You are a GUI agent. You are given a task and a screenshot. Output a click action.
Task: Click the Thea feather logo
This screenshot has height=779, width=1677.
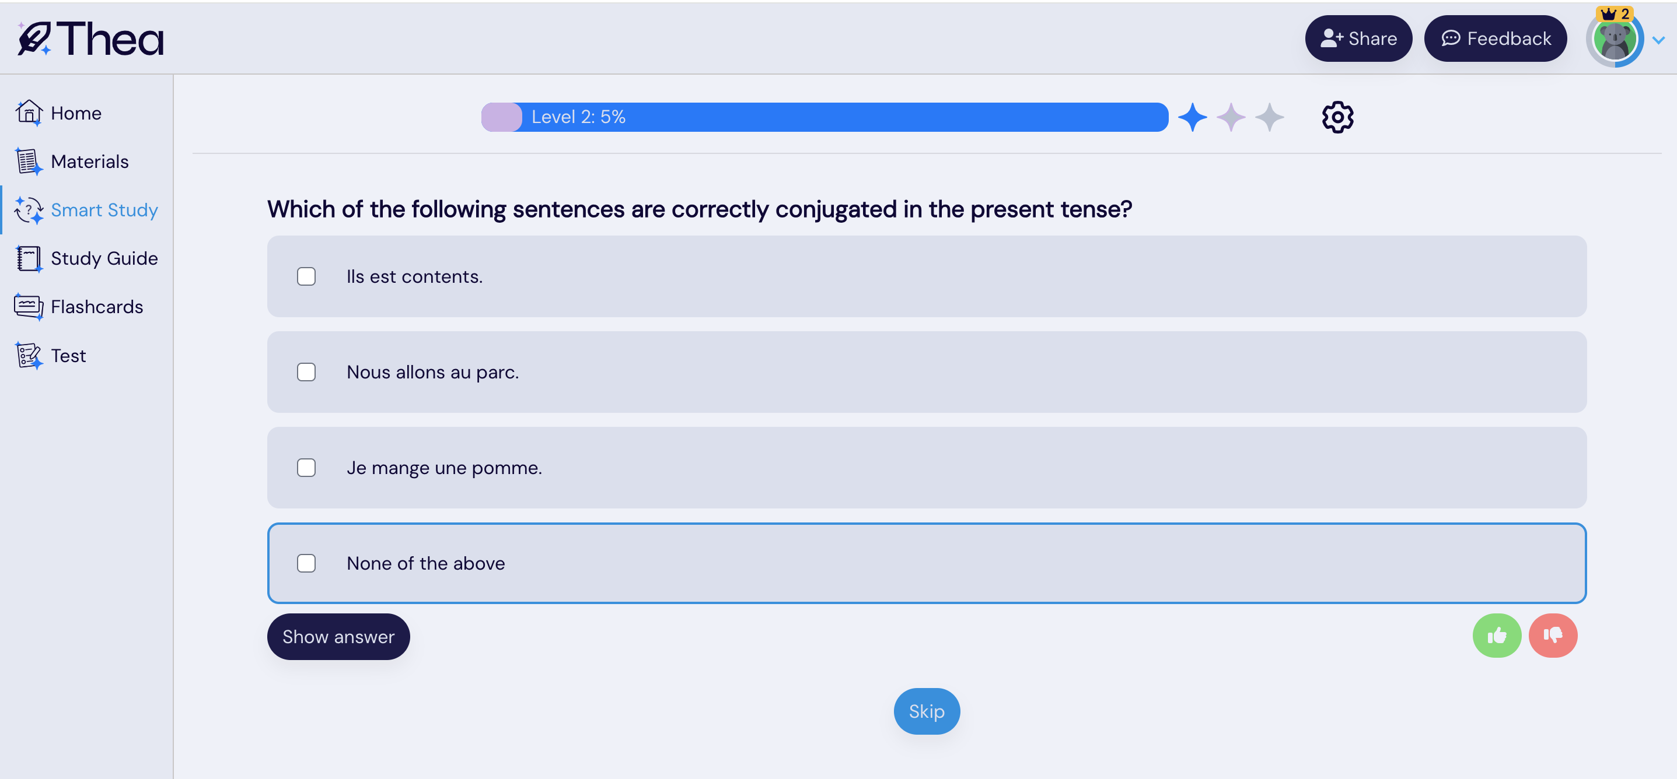[34, 38]
